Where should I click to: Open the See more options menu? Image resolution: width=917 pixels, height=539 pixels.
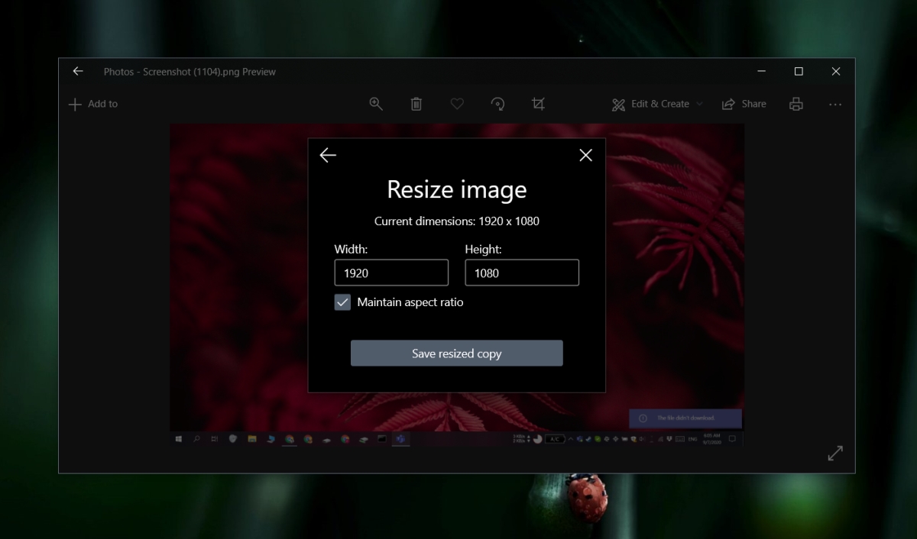[835, 104]
